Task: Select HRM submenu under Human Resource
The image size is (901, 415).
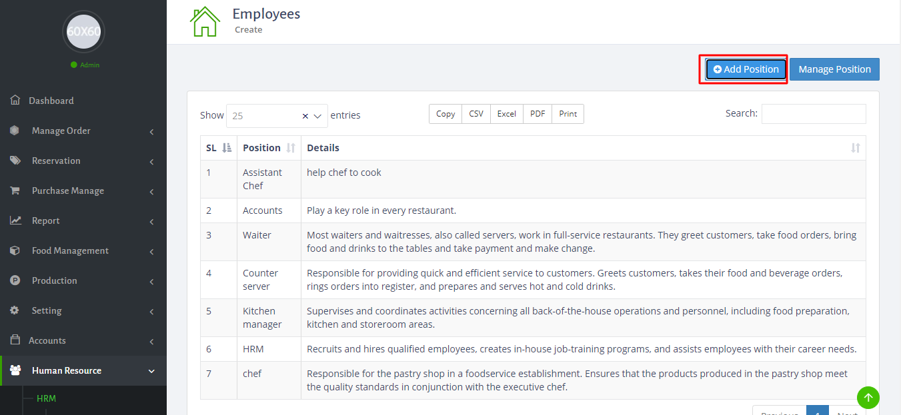Action: pyautogui.click(x=46, y=398)
